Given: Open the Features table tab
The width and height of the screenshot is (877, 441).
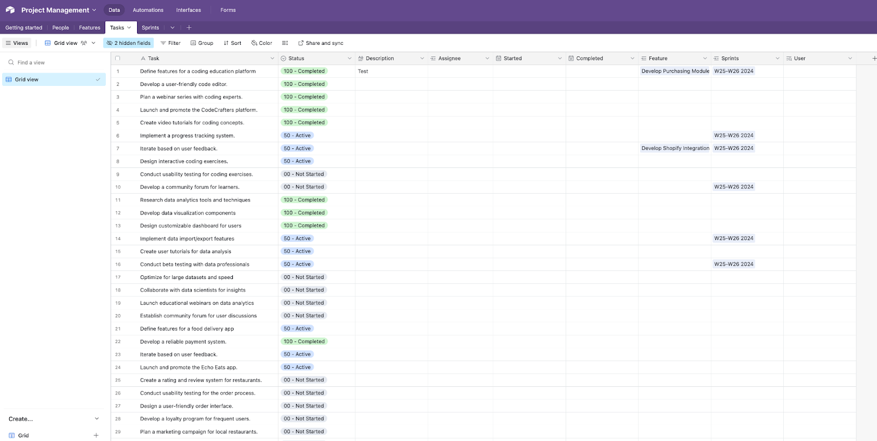Looking at the screenshot, I should tap(89, 28).
